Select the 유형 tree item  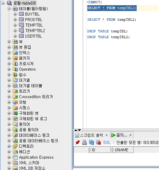point(23,102)
